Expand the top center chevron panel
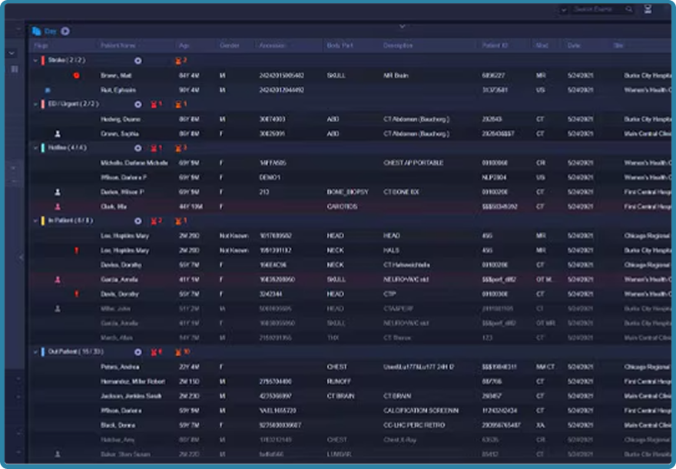Screen dimensions: 676x469 402,26
